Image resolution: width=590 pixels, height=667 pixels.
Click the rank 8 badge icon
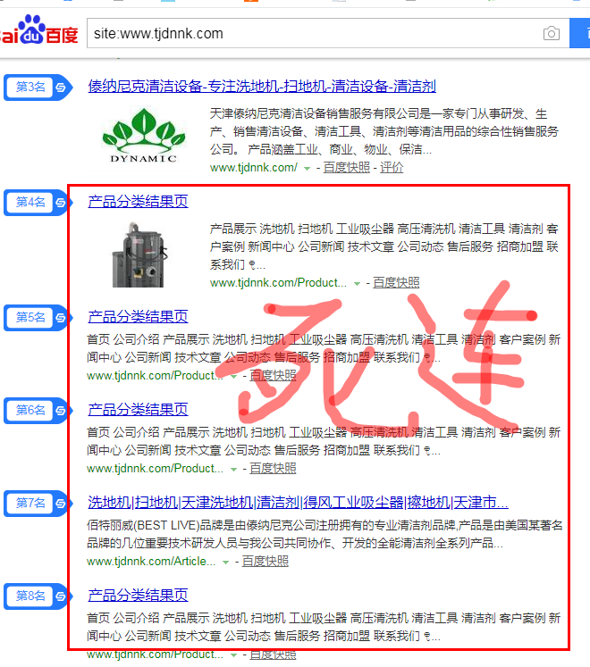[x=38, y=596]
